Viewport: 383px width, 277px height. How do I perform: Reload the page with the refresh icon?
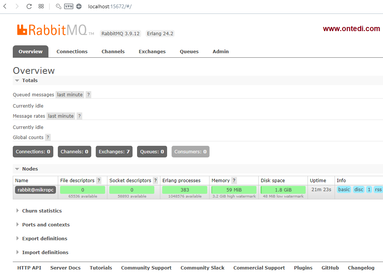click(29, 6)
